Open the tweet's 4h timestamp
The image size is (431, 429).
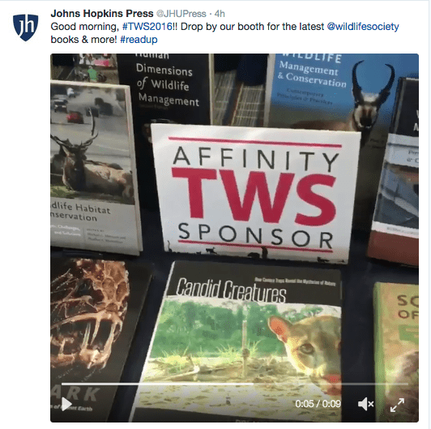220,14
